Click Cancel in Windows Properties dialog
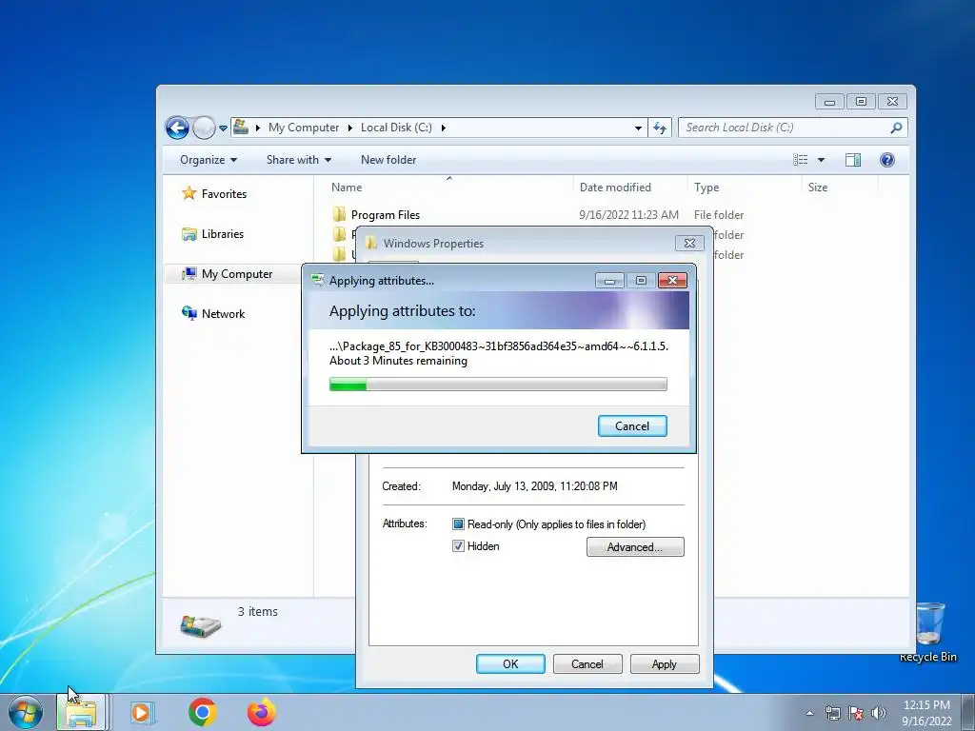This screenshot has width=975, height=731. tap(587, 663)
